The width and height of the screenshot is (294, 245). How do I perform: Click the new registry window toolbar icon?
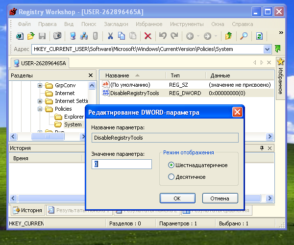click(x=20, y=36)
